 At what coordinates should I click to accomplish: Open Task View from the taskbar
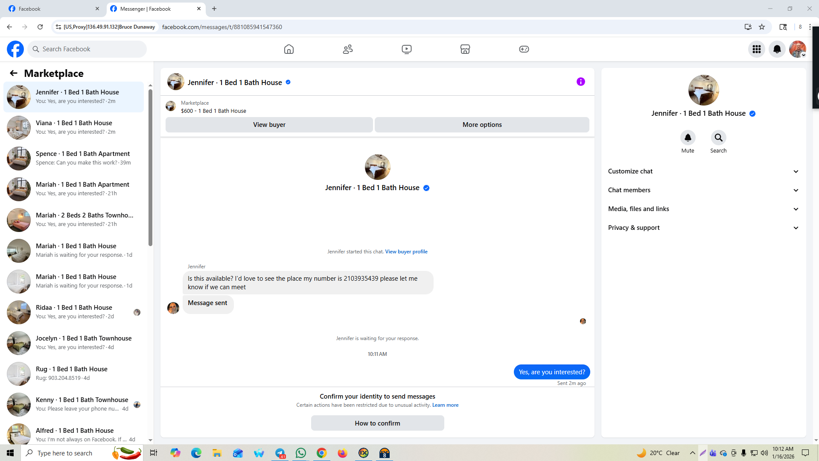coord(154,453)
